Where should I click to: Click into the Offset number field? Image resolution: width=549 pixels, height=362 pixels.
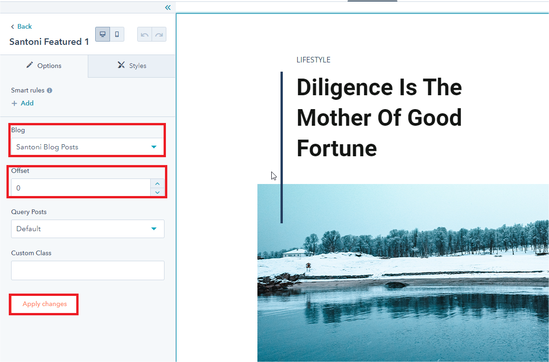click(81, 188)
